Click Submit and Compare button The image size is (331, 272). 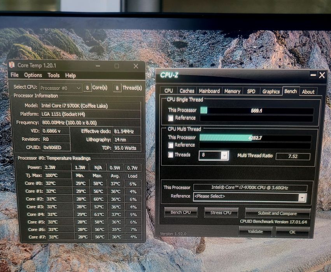pos(277,213)
